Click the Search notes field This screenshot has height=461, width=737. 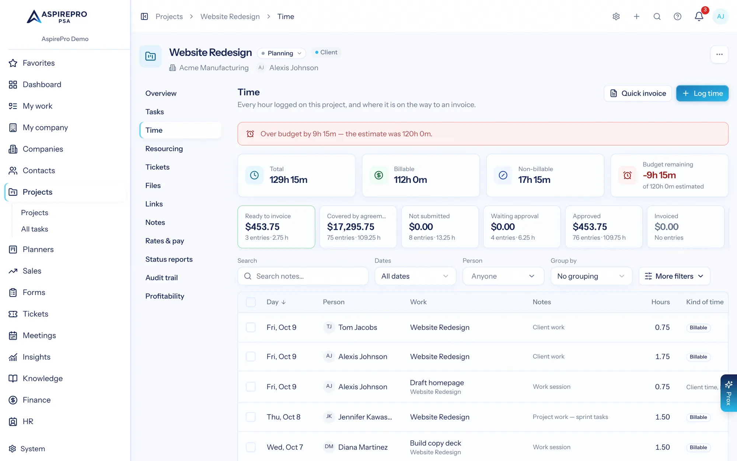click(303, 276)
